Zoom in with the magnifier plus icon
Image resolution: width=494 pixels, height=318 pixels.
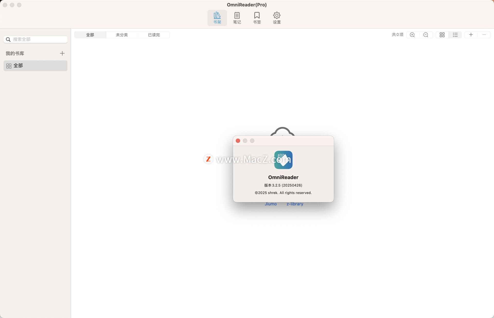pyautogui.click(x=412, y=35)
